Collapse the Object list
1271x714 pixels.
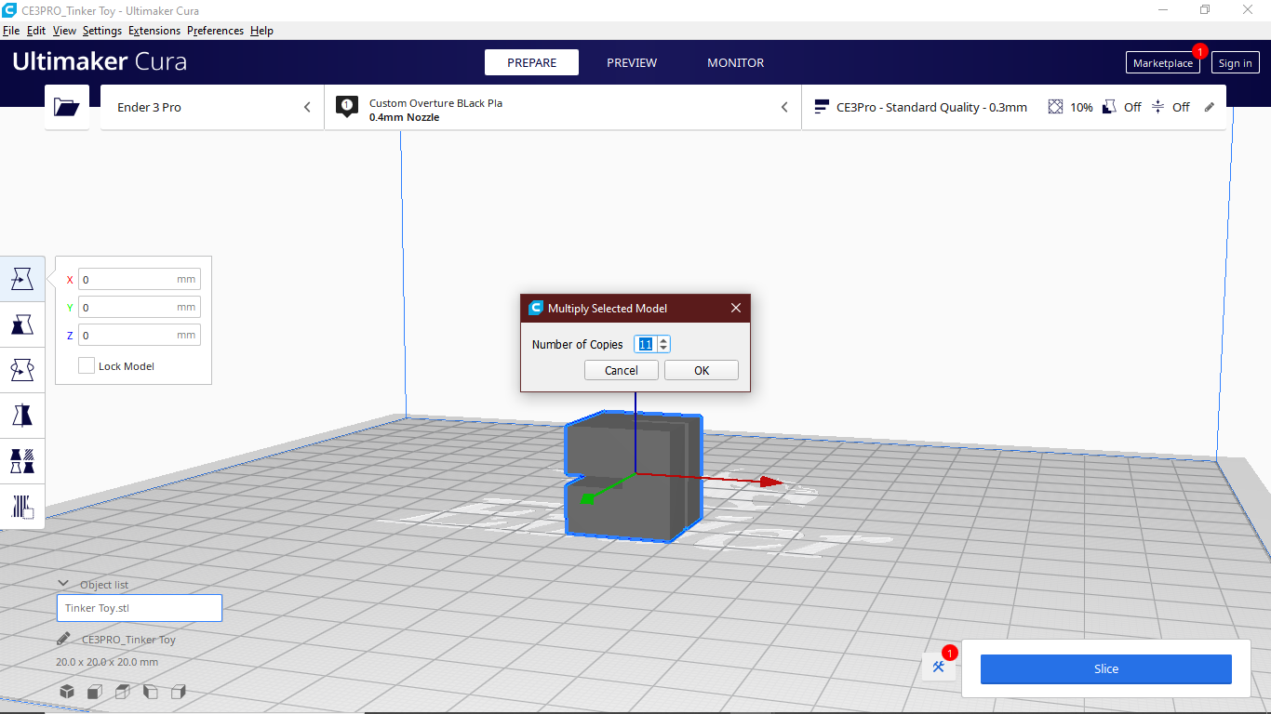pyautogui.click(x=63, y=584)
